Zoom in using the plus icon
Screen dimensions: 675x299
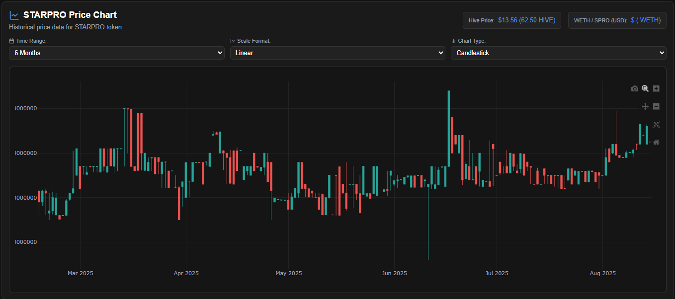(x=656, y=88)
